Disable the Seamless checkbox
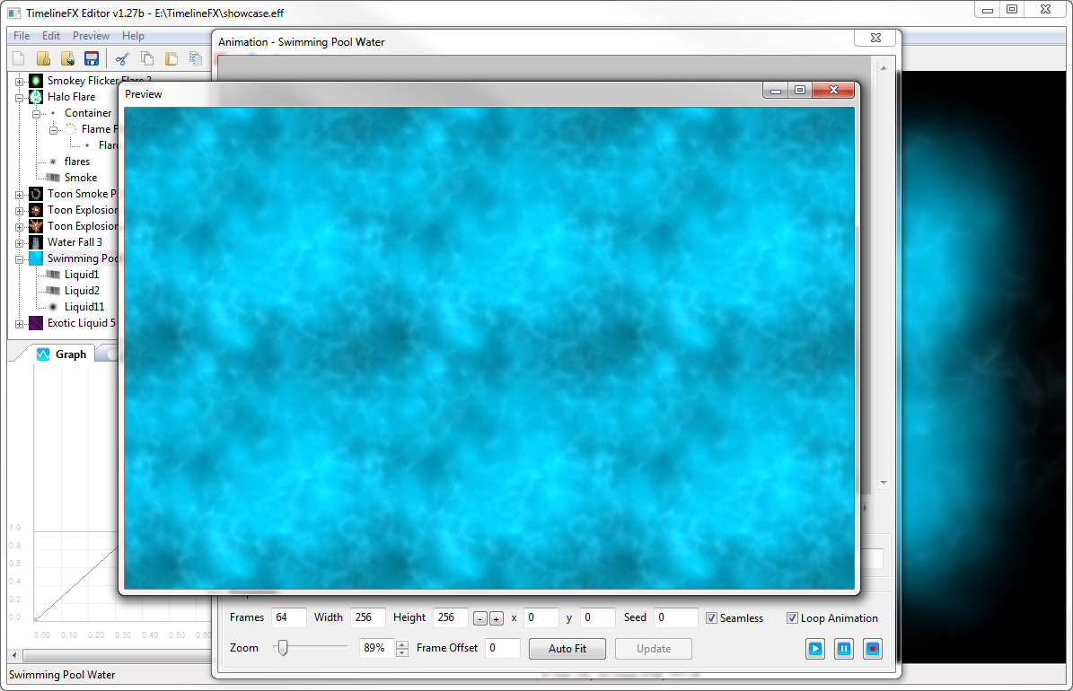 [x=710, y=617]
